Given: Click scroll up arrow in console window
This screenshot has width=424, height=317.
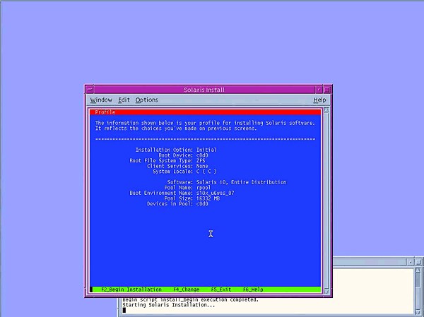Looking at the screenshot, I should [x=418, y=270].
